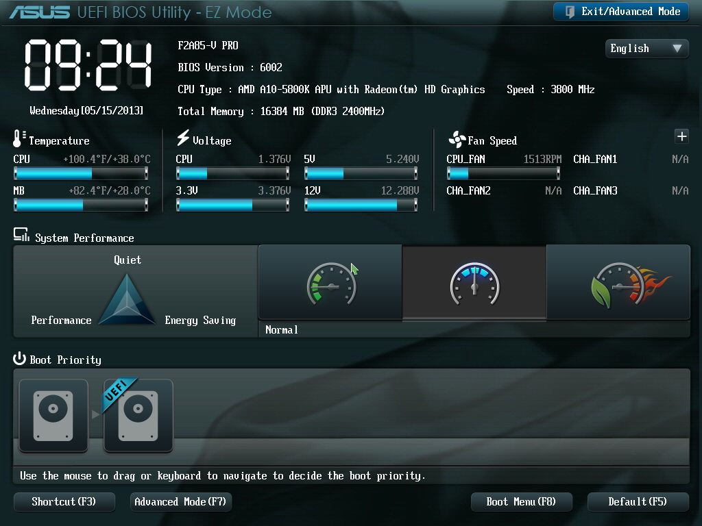This screenshot has width=702, height=526.
Task: Click the first hard drive boot device
Action: 53,416
